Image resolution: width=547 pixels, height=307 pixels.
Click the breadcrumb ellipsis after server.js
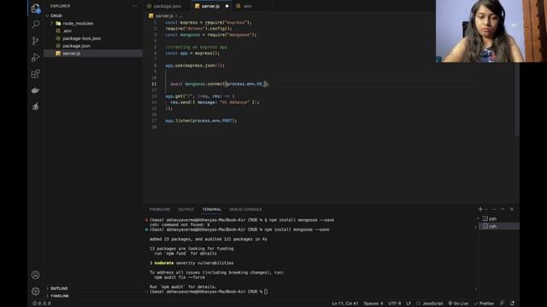coord(180,15)
